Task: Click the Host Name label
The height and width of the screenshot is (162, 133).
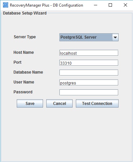Action: click(24, 52)
